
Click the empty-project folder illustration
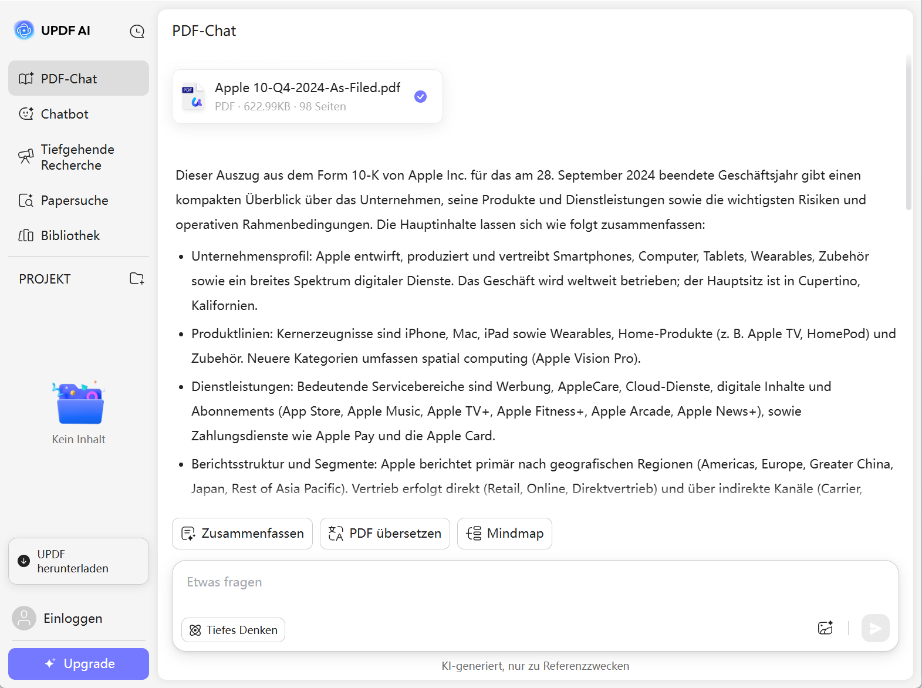coord(79,402)
